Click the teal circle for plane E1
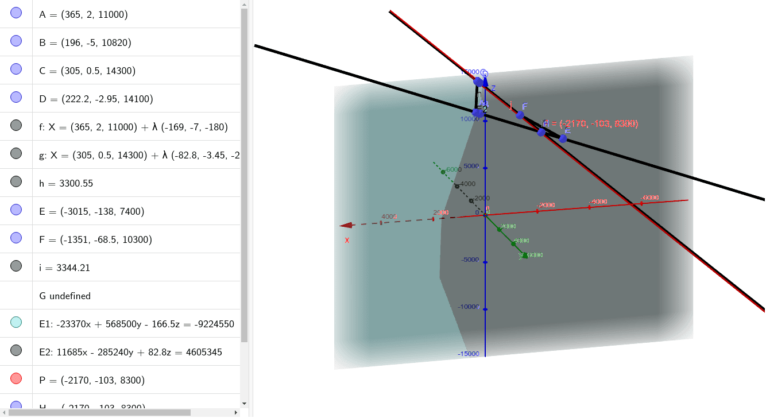The image size is (766, 418). coord(16,323)
